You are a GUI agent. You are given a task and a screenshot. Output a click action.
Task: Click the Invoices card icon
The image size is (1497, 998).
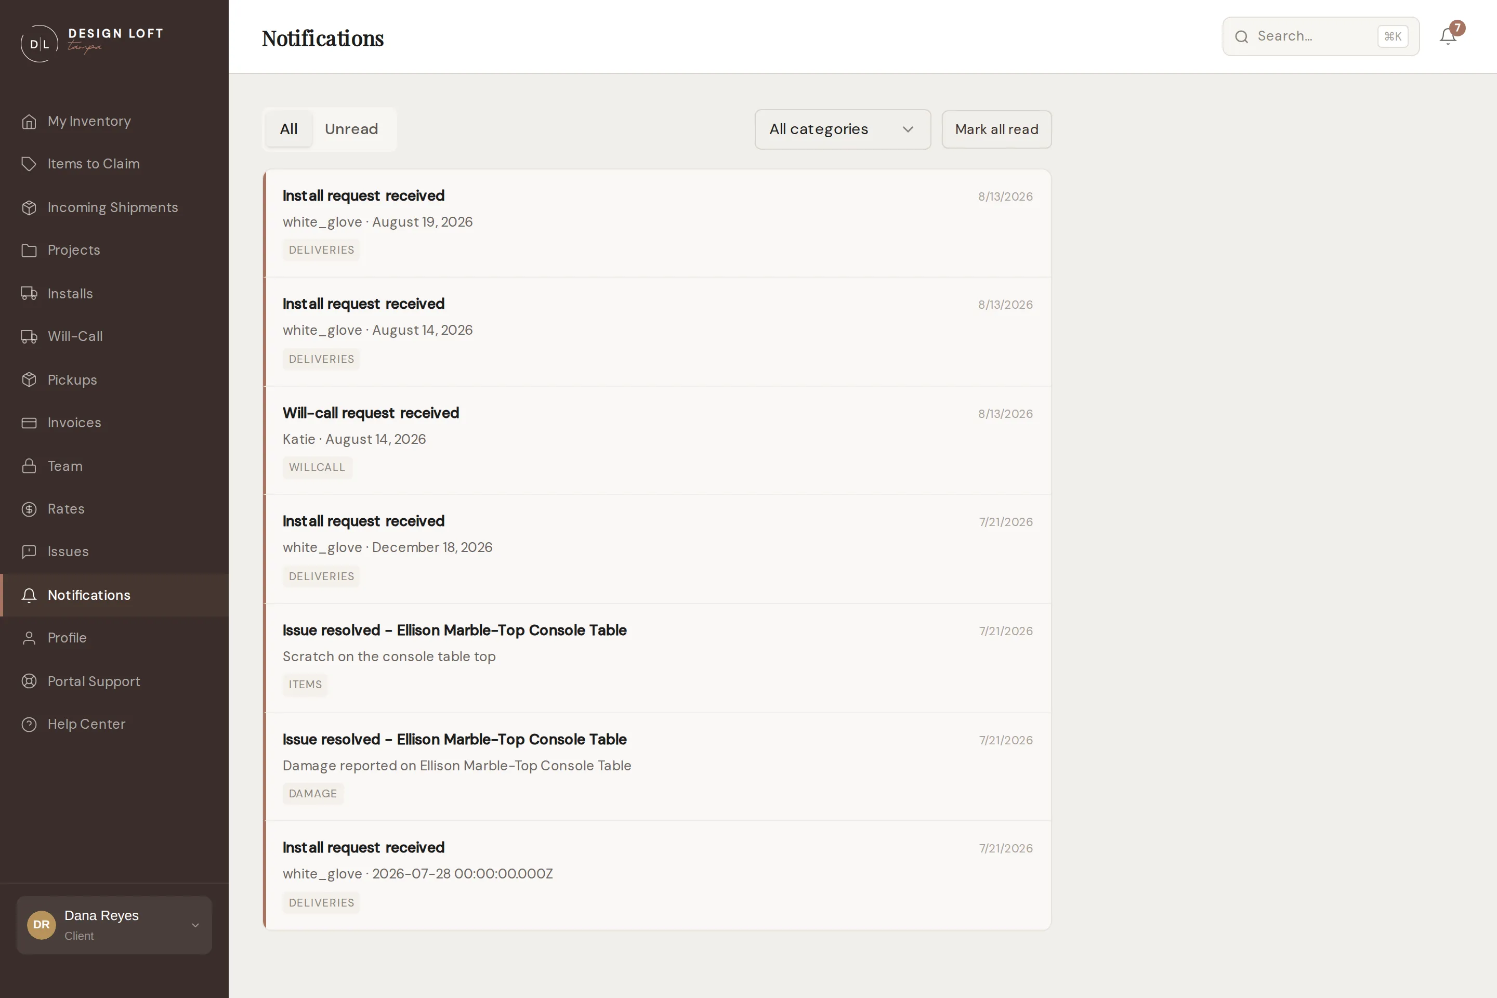pyautogui.click(x=29, y=423)
